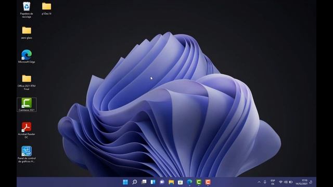Screen dimensions: 333x187
Task: Open Wi-Fi network quick settings
Action: pyautogui.click(x=280, y=182)
